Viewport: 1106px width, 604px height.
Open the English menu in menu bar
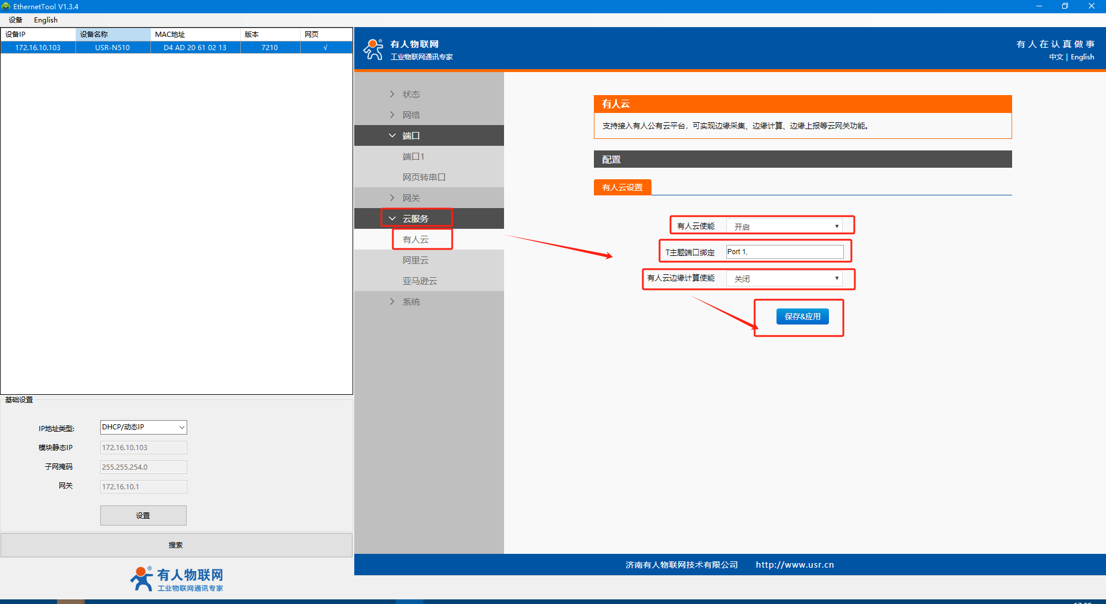pyautogui.click(x=46, y=20)
